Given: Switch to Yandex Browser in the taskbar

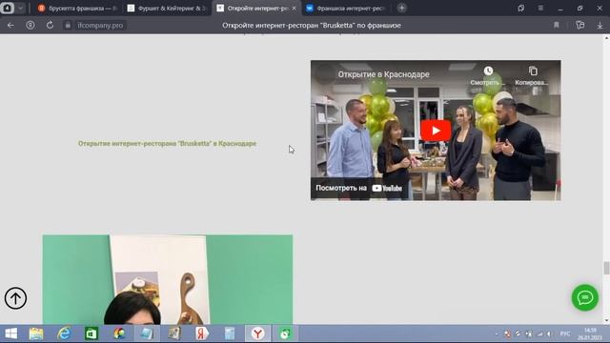Looking at the screenshot, I should pos(257,333).
